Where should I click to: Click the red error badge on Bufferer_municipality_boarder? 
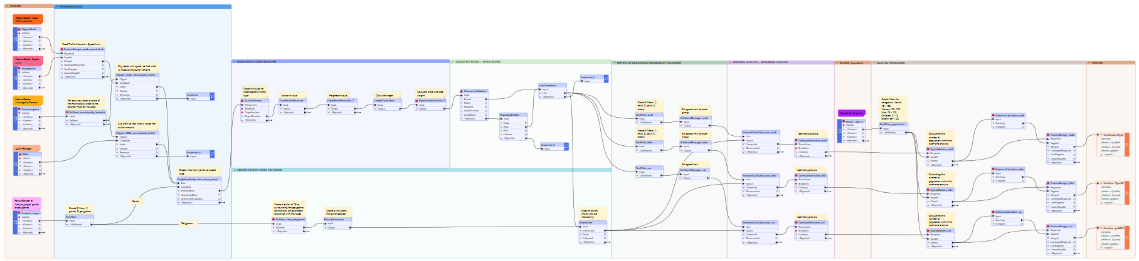coord(67,112)
